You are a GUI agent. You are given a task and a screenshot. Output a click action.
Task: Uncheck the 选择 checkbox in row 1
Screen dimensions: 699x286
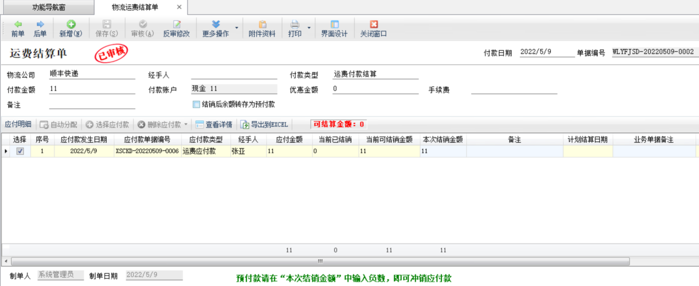(x=20, y=151)
